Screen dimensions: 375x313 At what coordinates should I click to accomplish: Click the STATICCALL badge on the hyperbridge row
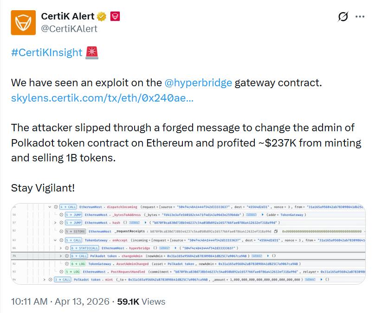tap(84, 249)
